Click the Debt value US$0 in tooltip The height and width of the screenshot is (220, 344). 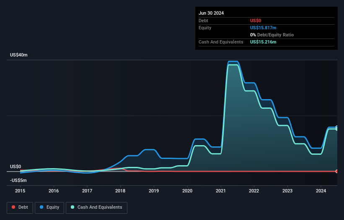tap(256, 20)
